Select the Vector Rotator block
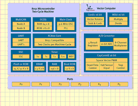The image size is (138, 106). (95, 19)
